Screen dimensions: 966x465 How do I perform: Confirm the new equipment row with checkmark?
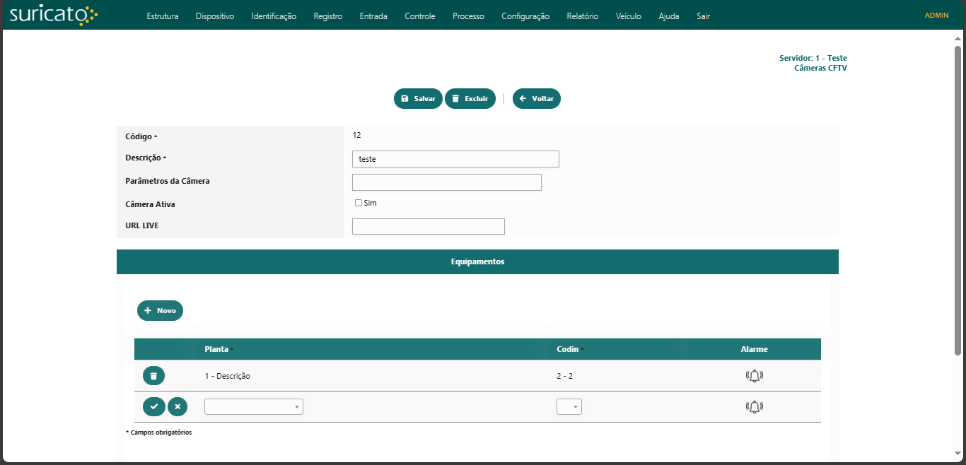coord(153,406)
